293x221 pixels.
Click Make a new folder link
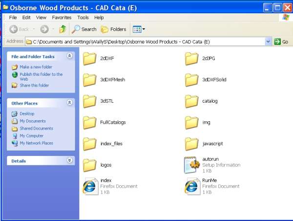click(x=36, y=67)
